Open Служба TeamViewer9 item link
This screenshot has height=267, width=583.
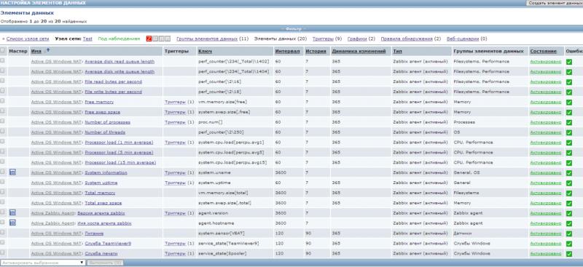pos(108,244)
